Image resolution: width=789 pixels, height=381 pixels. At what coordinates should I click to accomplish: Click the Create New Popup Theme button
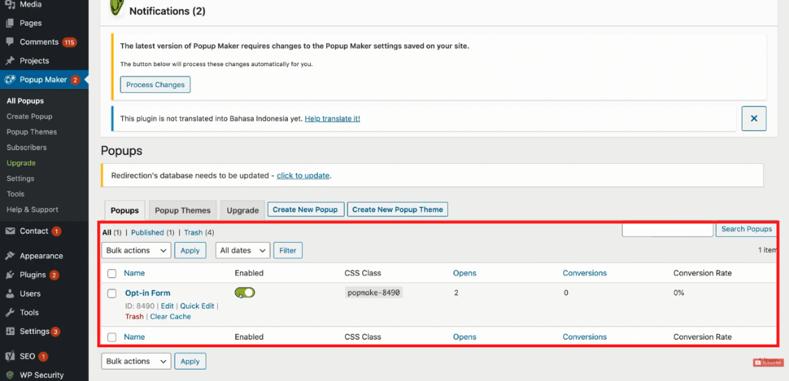tap(397, 209)
